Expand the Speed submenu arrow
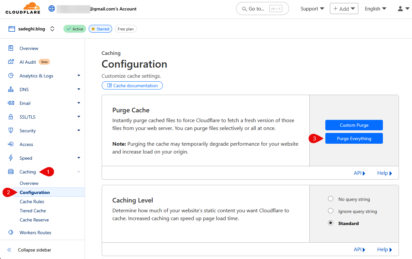 78,158
